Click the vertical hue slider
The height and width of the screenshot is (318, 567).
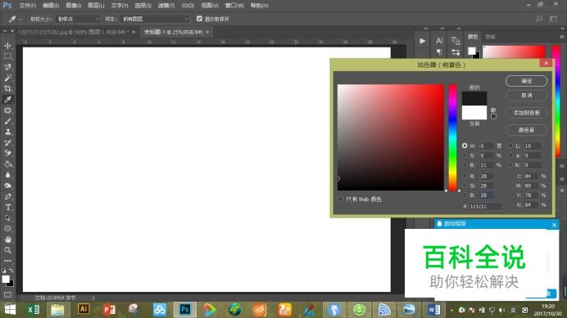tap(453, 137)
